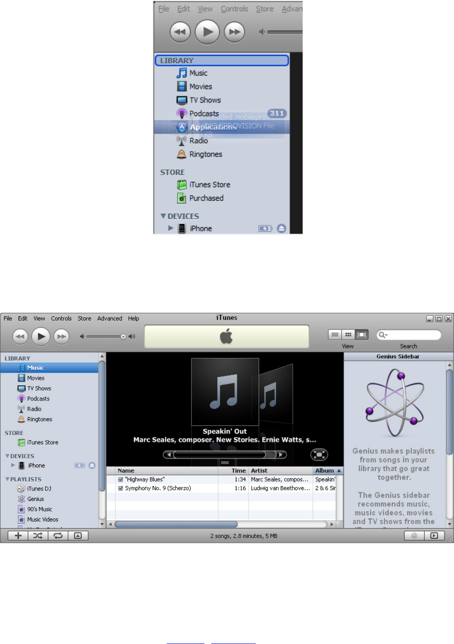Viewport: 454px width, 644px height.
Task: Click the Genius atom button at bottom right
Action: [x=414, y=536]
